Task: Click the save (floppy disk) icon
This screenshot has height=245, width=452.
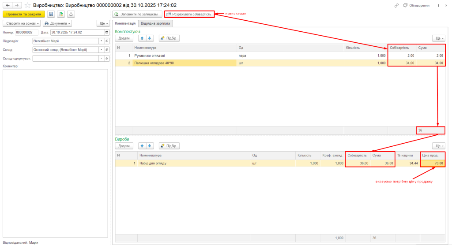Action: [51, 14]
